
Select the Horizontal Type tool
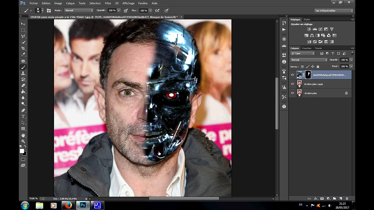tap(23, 117)
